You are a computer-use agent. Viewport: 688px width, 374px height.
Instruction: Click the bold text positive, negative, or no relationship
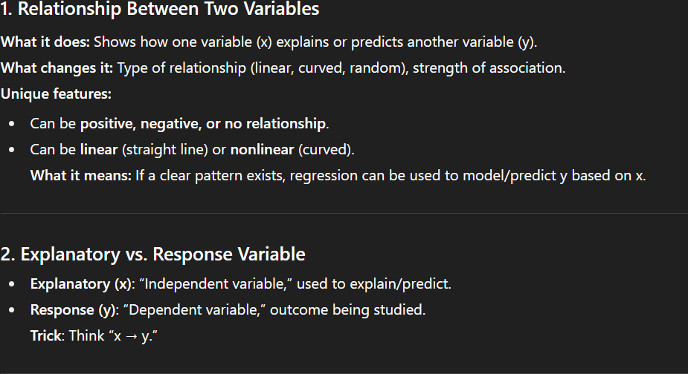(x=203, y=124)
